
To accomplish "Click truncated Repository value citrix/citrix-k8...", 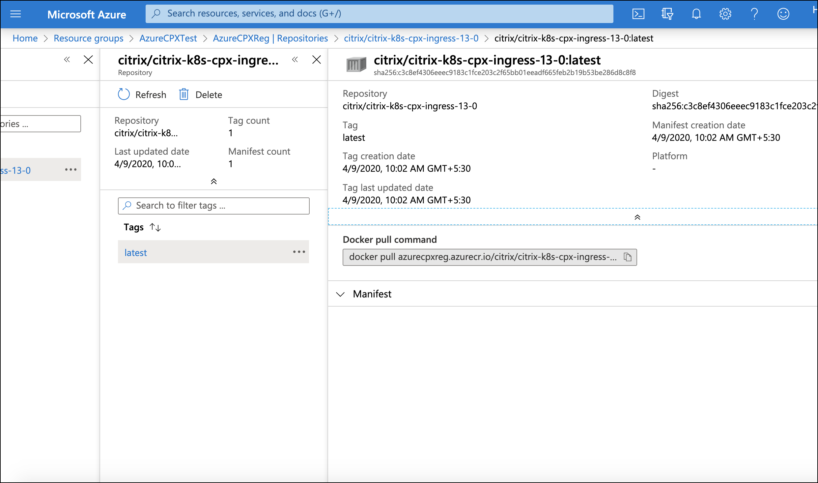I will tap(146, 133).
